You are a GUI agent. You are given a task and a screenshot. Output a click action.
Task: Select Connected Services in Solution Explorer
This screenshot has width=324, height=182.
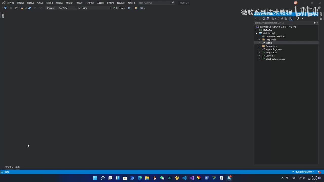(x=275, y=36)
